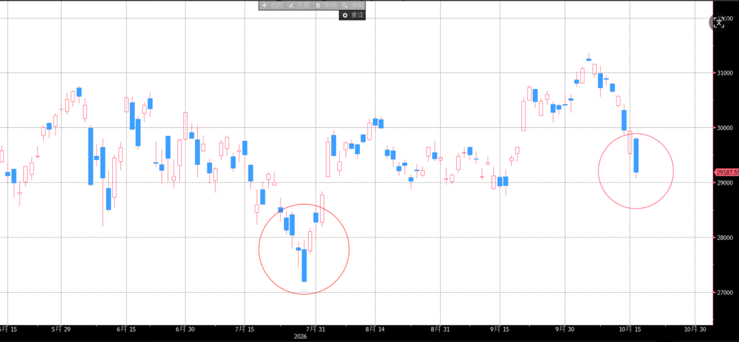Click the 30000 price axis label
The width and height of the screenshot is (739, 342).
724,128
